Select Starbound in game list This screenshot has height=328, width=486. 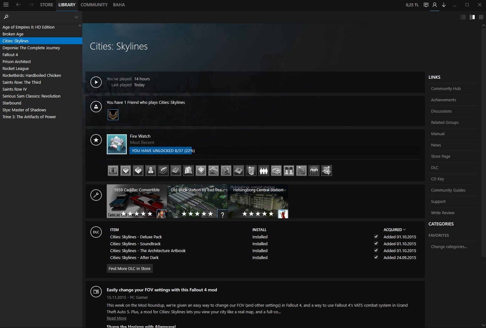click(x=41, y=103)
